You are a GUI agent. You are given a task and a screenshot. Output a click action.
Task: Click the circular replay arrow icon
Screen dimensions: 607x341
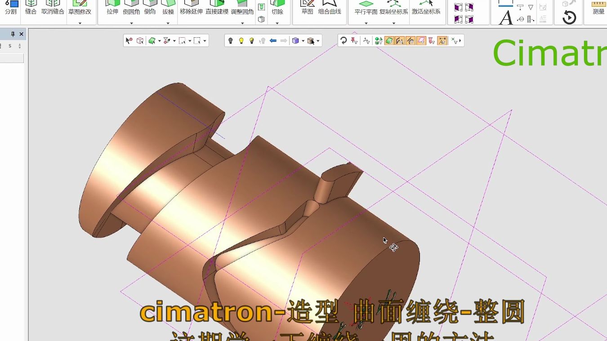tap(569, 18)
